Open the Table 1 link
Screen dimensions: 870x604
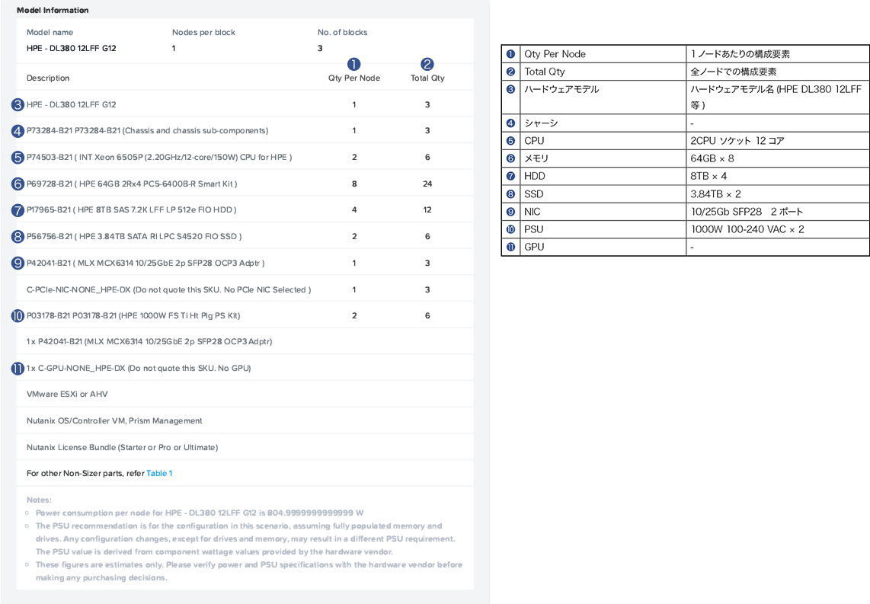point(159,474)
